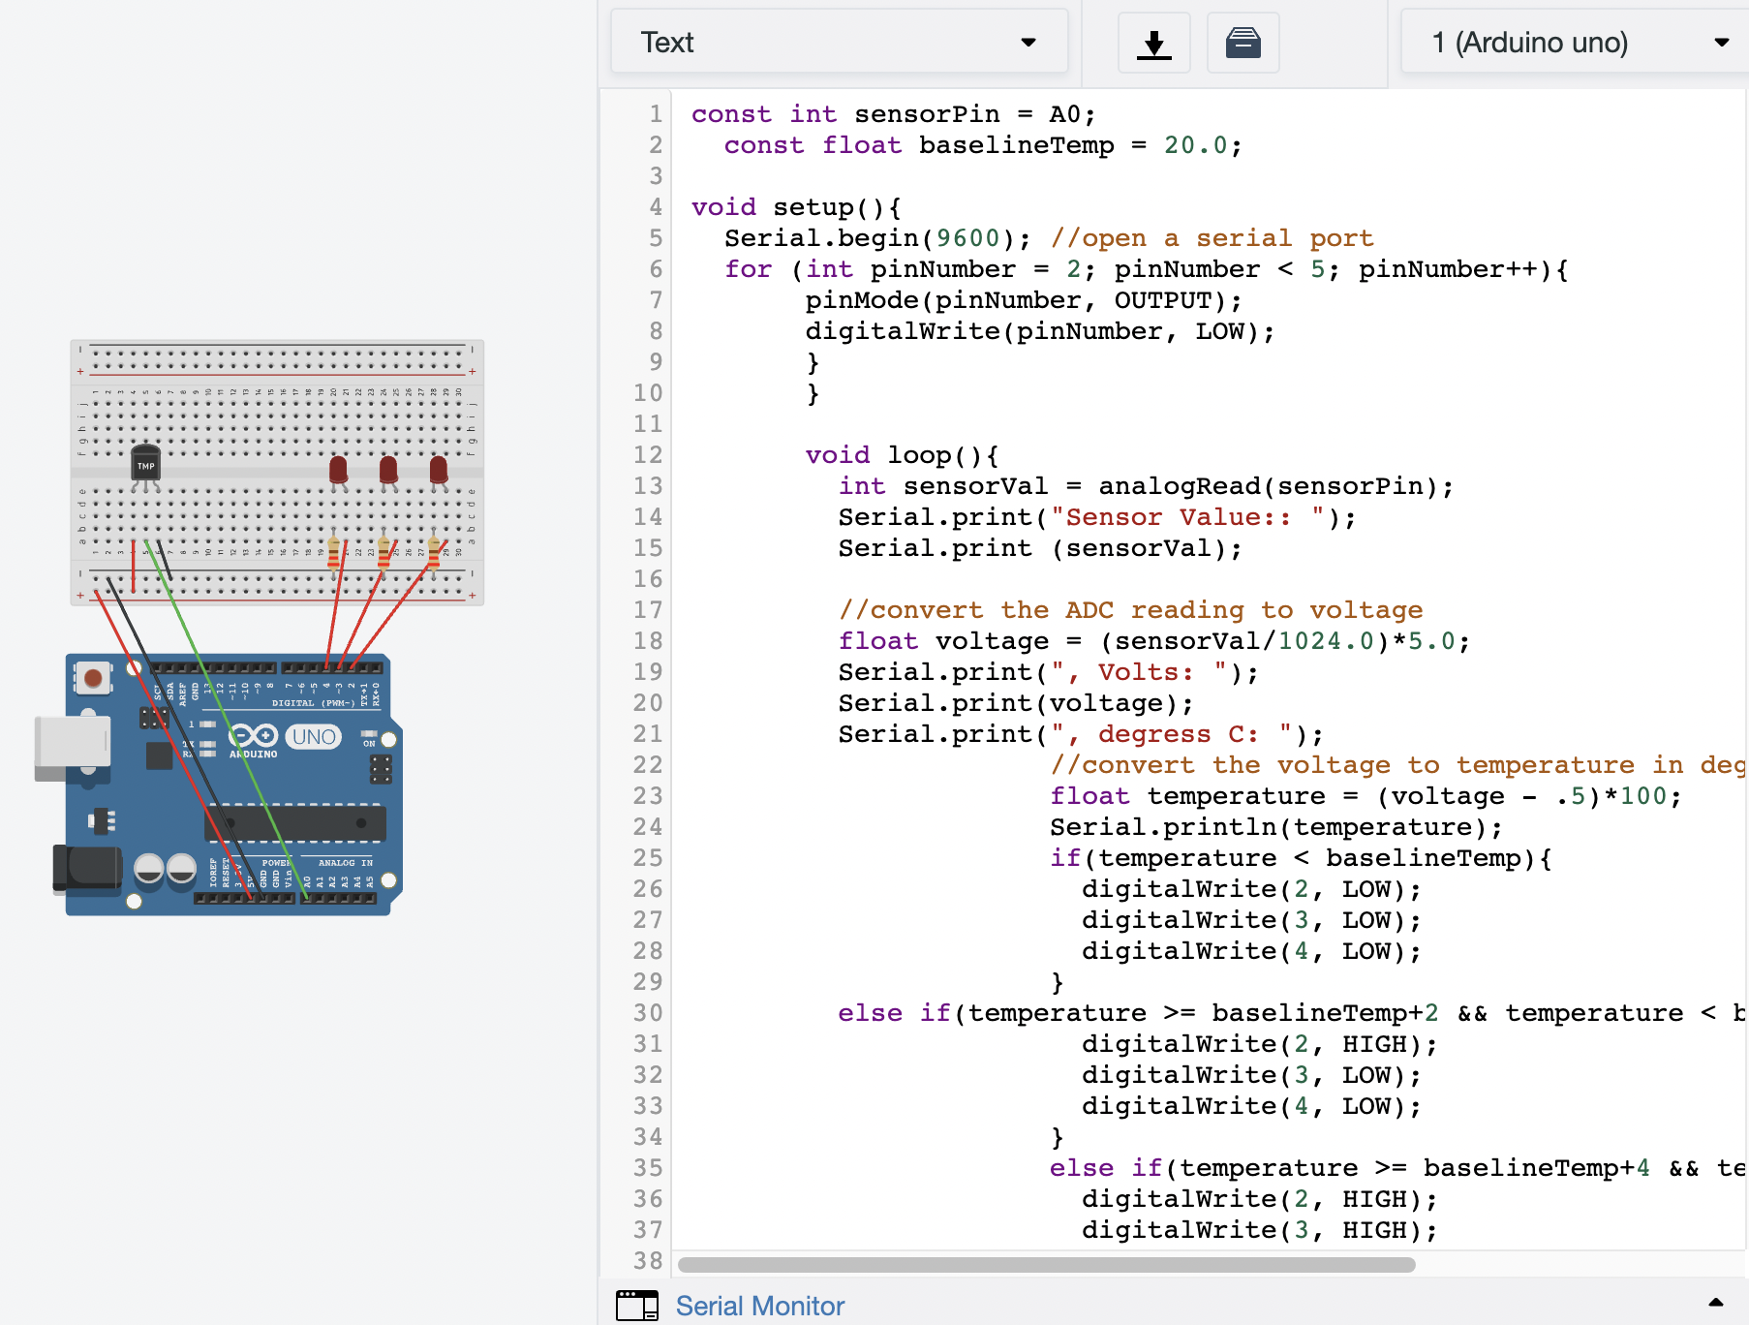Image resolution: width=1749 pixels, height=1325 pixels.
Task: Click the //convert the ADC reading comment
Action: tap(1130, 610)
